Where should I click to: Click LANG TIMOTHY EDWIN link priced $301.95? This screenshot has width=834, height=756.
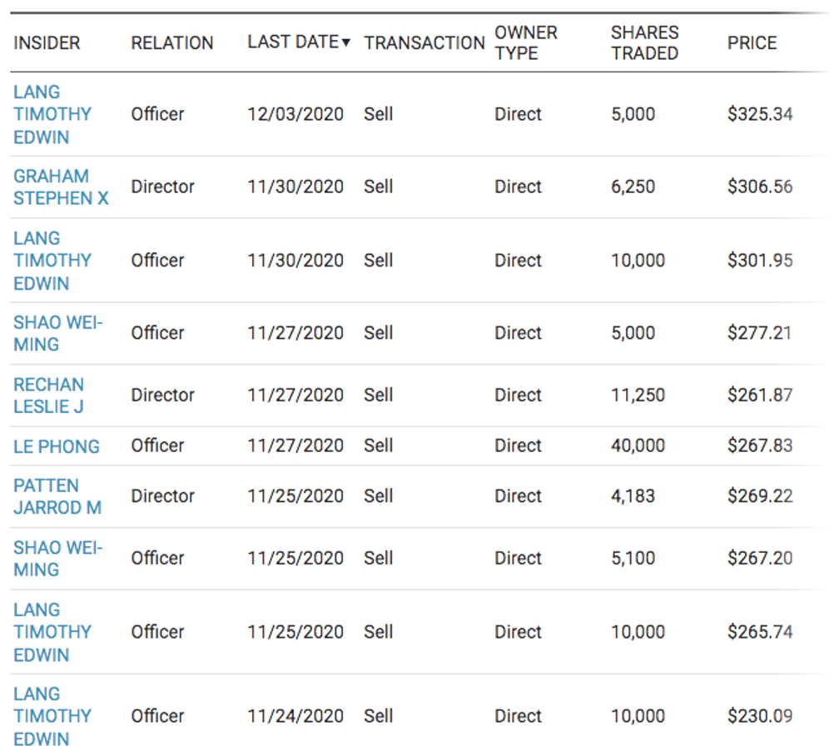point(52,261)
